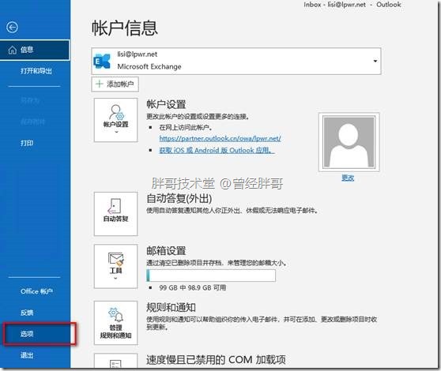This screenshot has width=441, height=371.
Task: Open Office 帐户 in the sidebar
Action: [x=36, y=291]
